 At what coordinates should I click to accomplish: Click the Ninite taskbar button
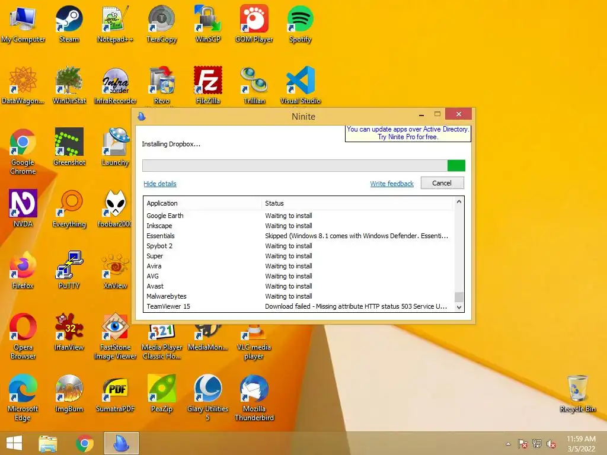[121, 443]
